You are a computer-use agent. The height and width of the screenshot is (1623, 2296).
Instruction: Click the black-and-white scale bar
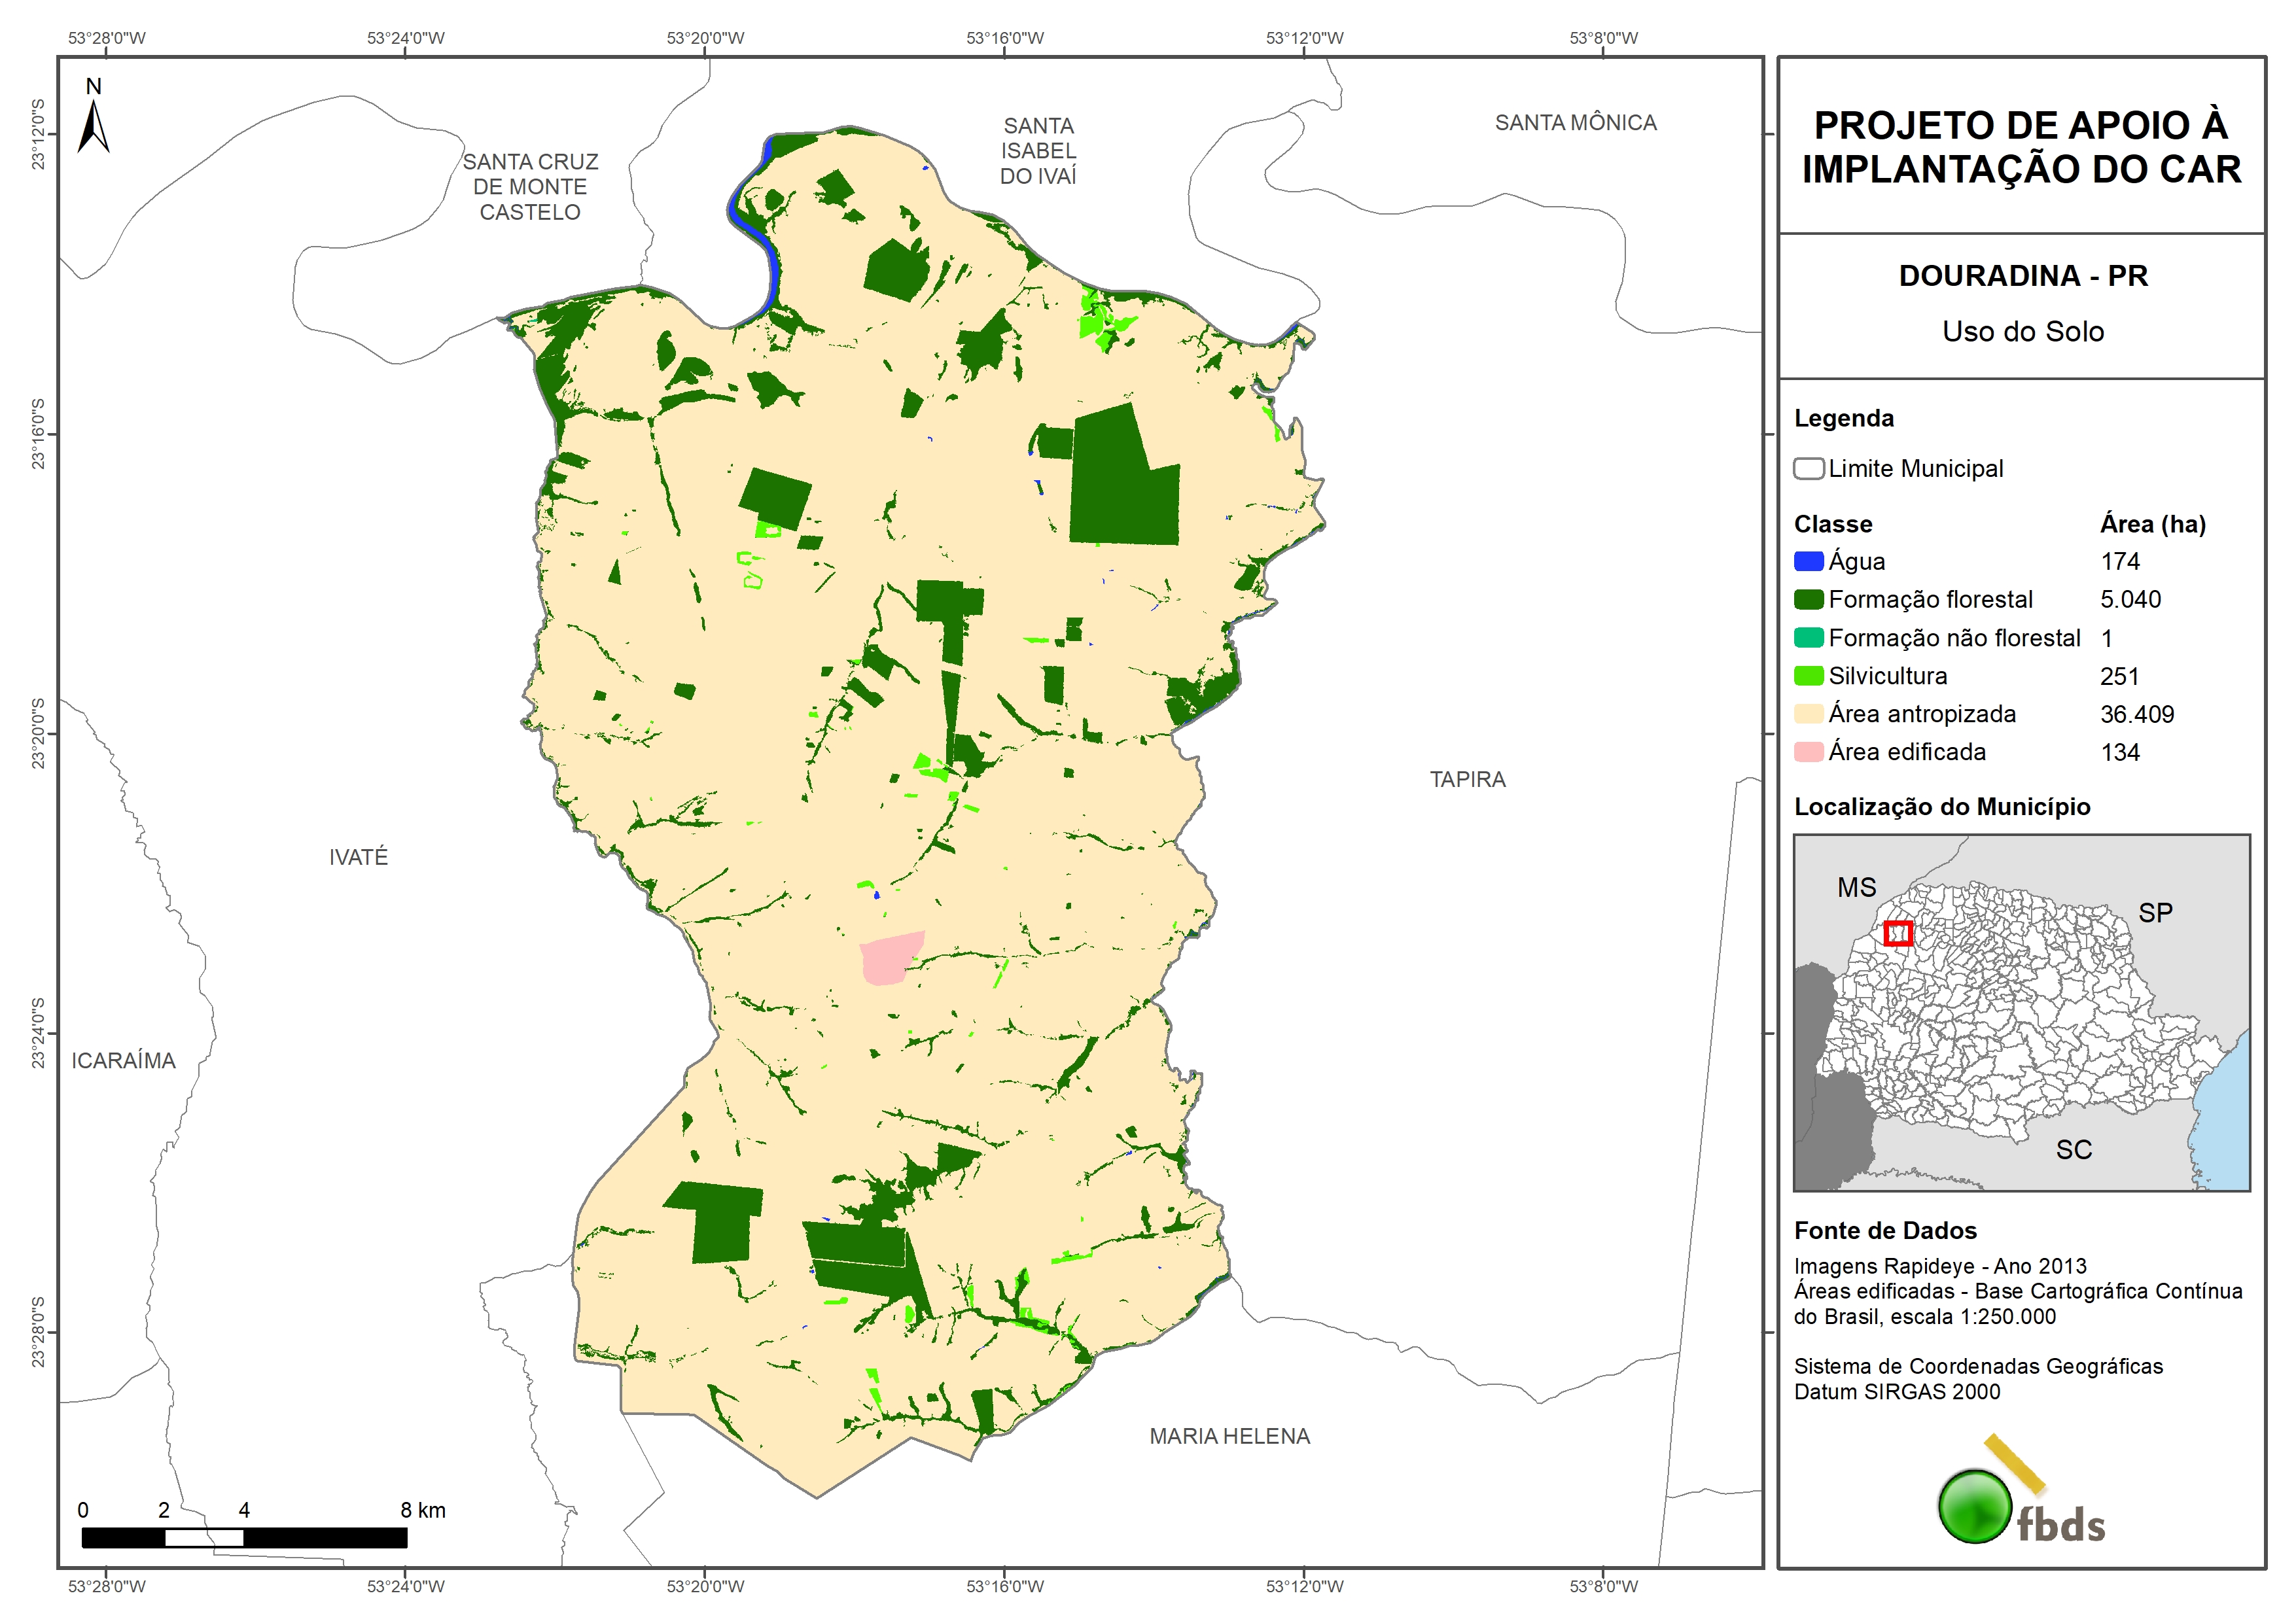pyautogui.click(x=244, y=1537)
